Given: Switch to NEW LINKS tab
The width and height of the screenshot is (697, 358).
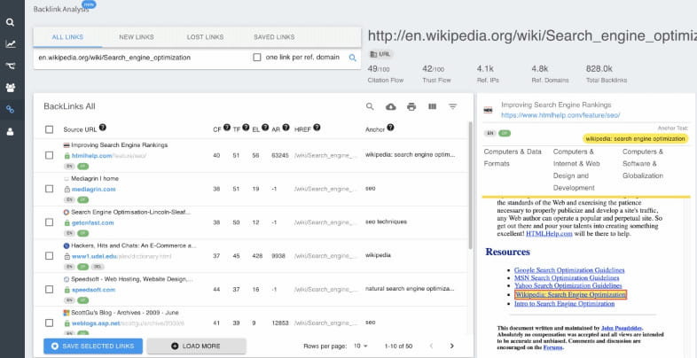Looking at the screenshot, I should (x=137, y=37).
